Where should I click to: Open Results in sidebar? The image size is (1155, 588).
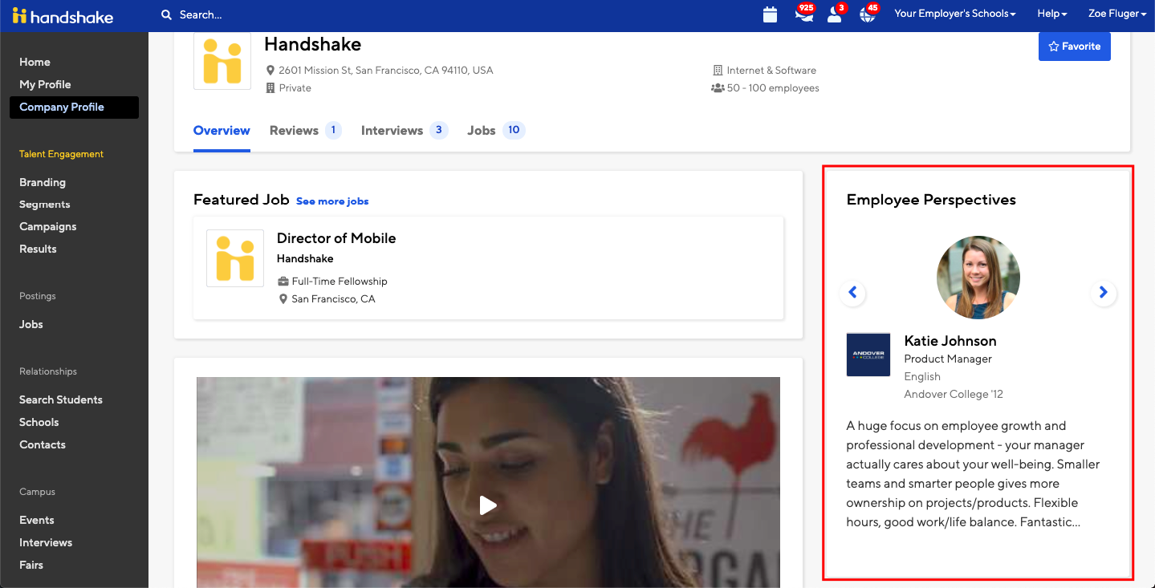pos(38,249)
